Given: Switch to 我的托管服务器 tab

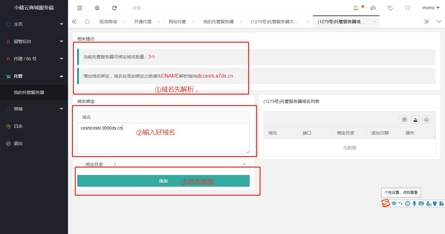Looking at the screenshot, I should click(218, 22).
